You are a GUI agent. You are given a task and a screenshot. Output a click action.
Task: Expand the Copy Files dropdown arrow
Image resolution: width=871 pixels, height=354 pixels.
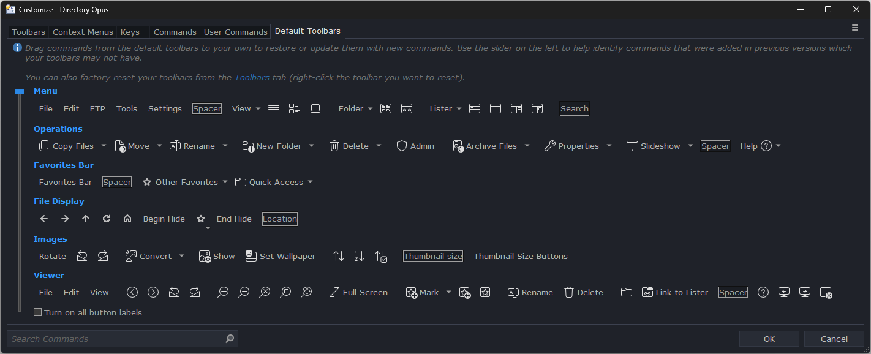coord(104,146)
